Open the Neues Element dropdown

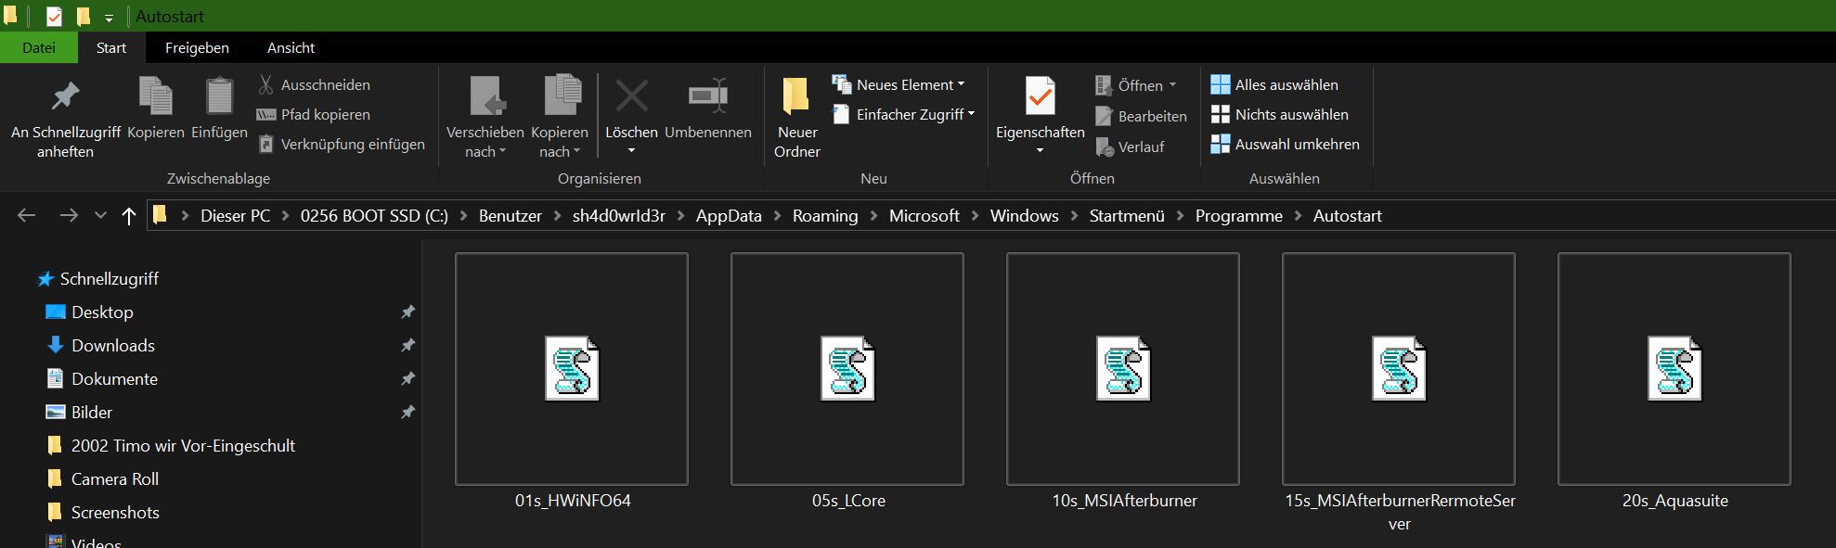(x=899, y=84)
